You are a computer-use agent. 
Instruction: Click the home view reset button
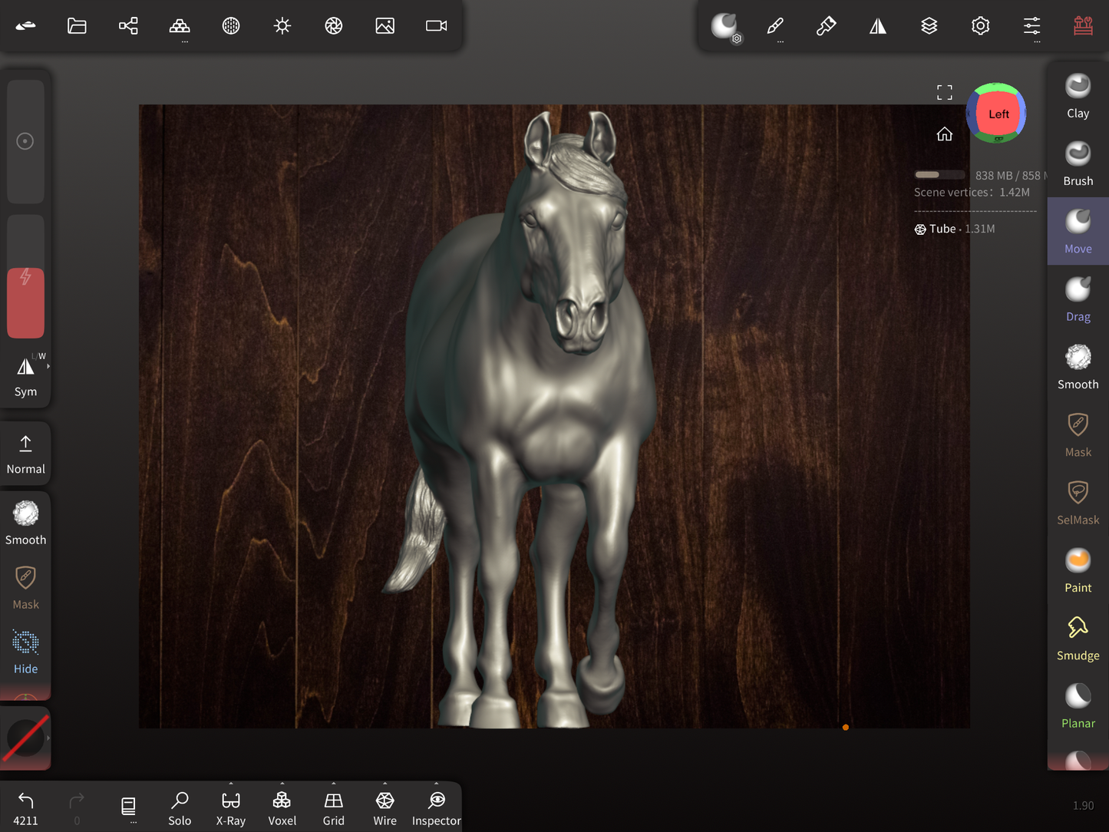point(944,134)
